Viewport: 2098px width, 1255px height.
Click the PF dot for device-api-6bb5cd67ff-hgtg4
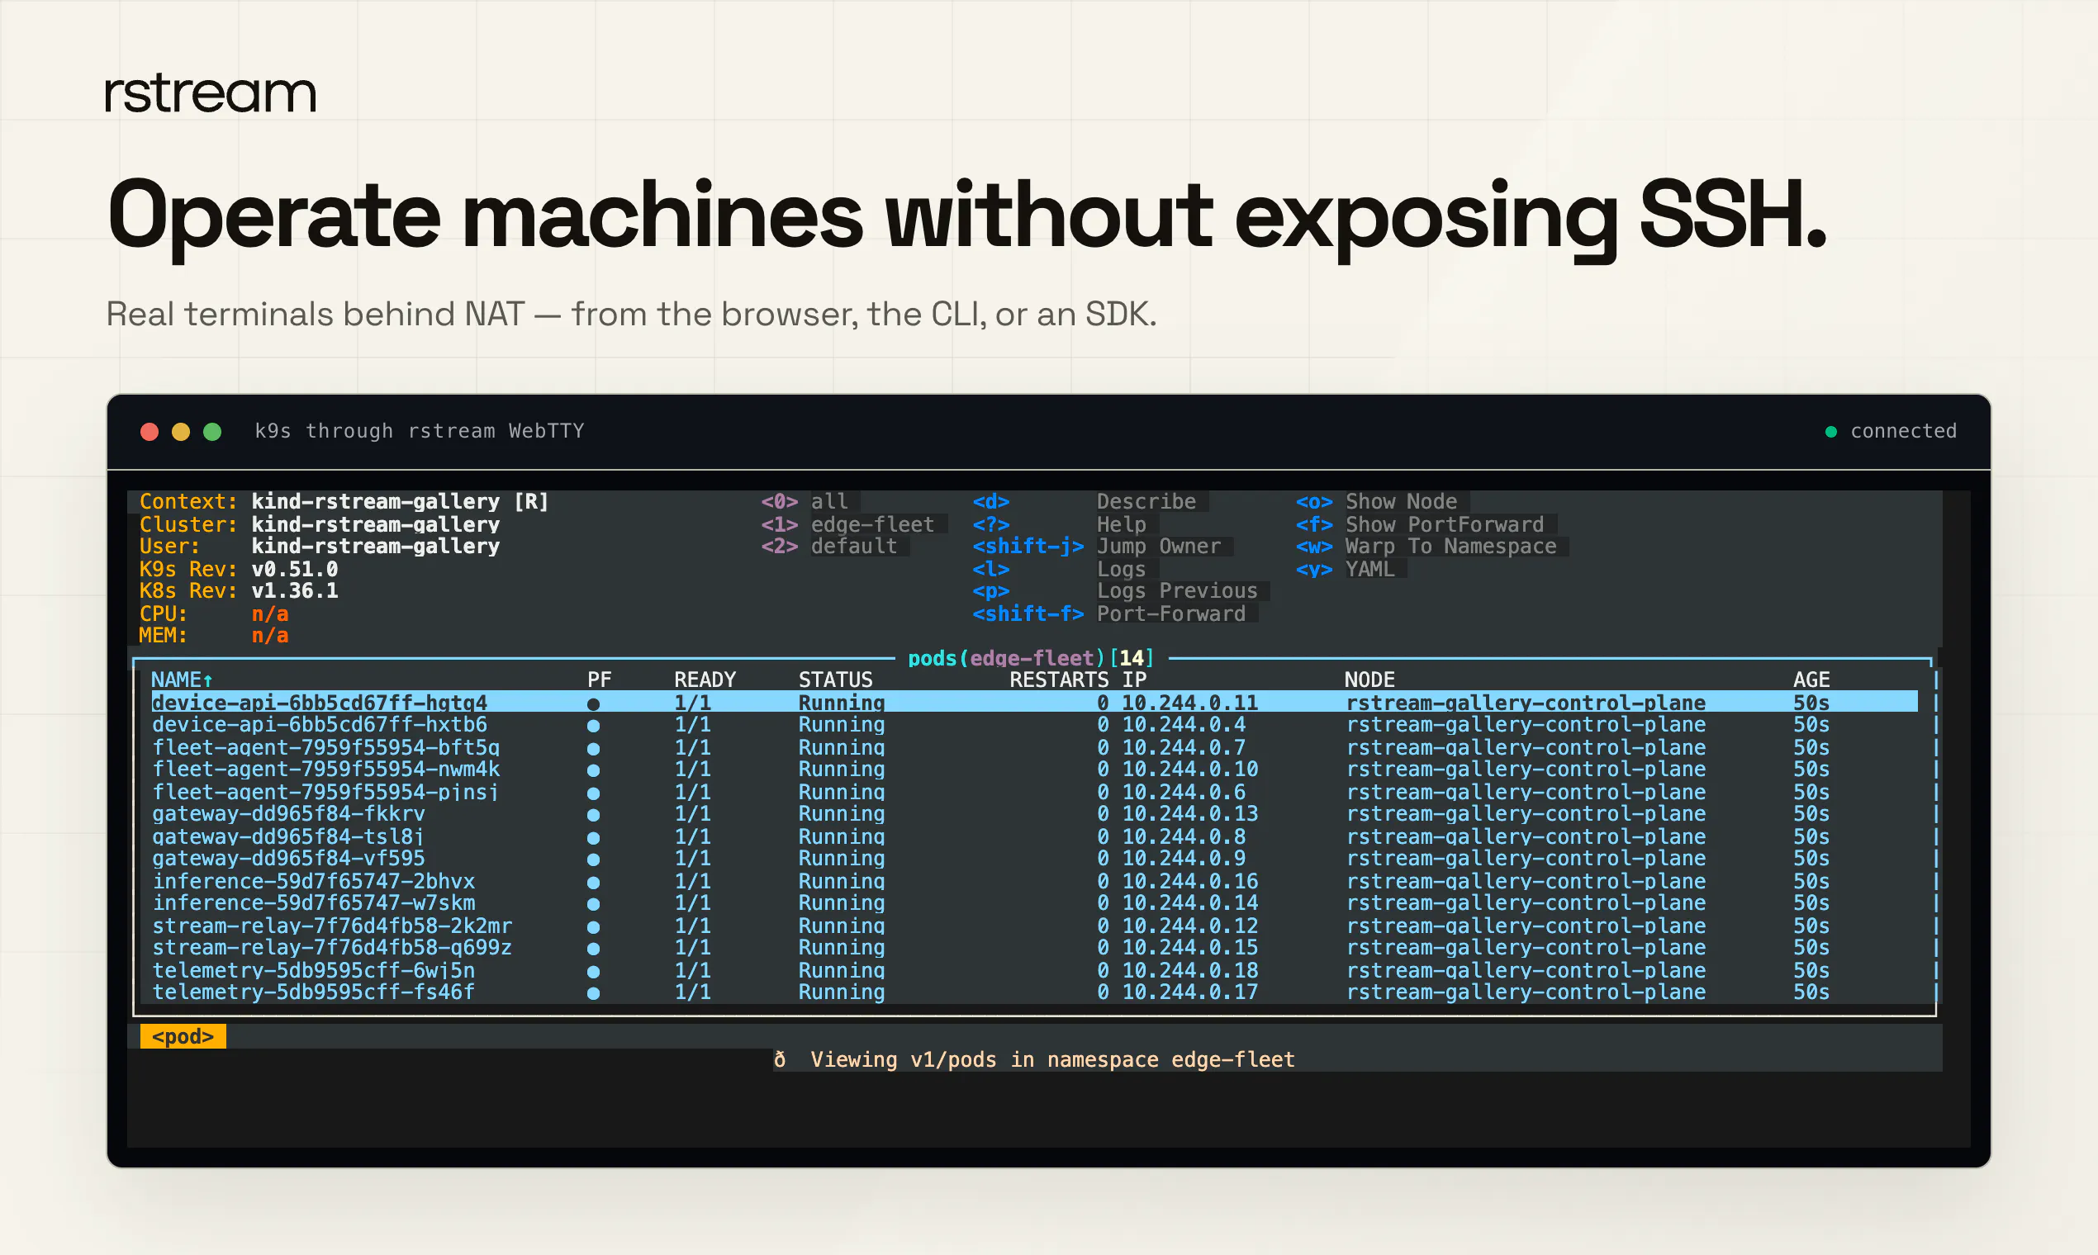pos(594,703)
